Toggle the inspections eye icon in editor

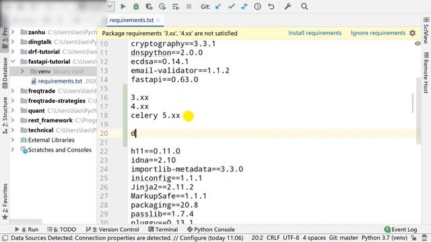coord(418,43)
